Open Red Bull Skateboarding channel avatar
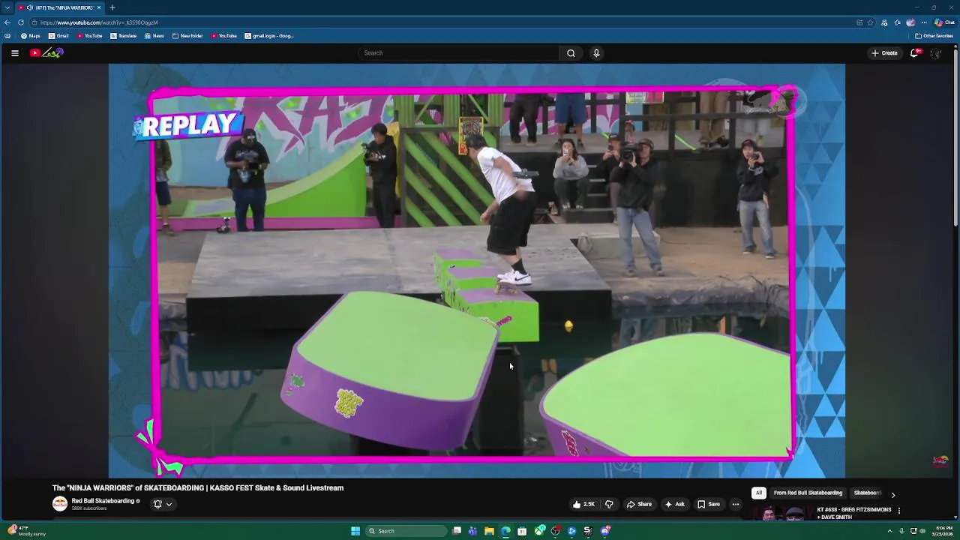The height and width of the screenshot is (540, 960). coord(59,504)
